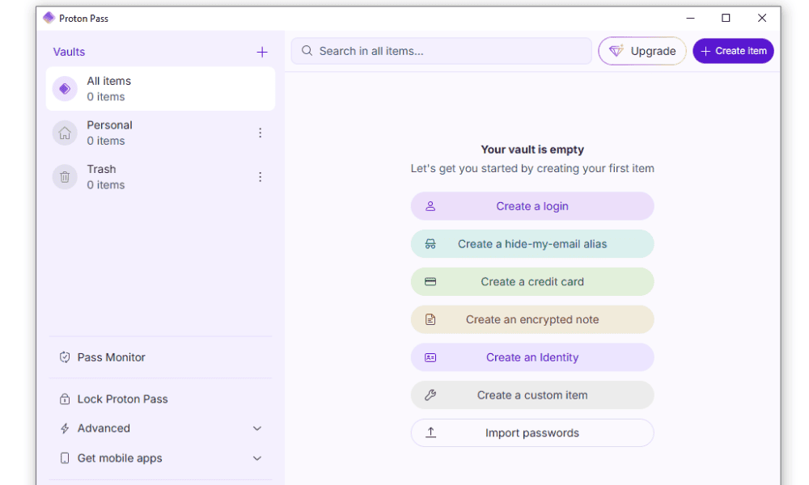Open the Personal vault three-dot menu

coord(260,133)
